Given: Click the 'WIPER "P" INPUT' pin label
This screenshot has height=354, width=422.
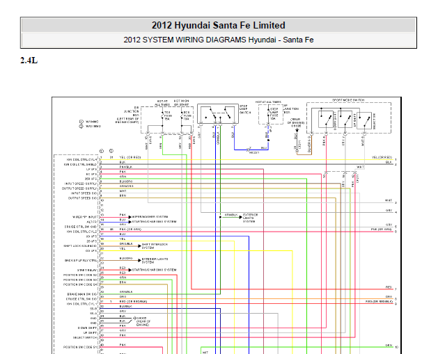Looking at the screenshot, I should point(85,217).
